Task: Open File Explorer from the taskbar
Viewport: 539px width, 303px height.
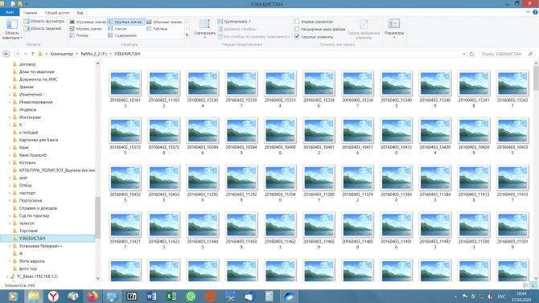Action: pos(33,296)
